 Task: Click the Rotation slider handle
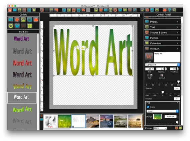[163, 92]
